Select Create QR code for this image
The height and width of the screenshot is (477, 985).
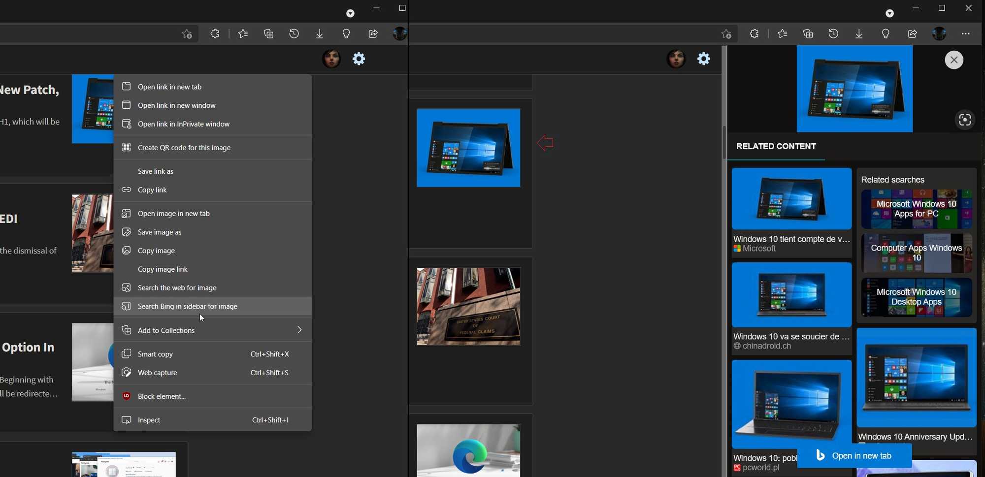tap(213, 148)
